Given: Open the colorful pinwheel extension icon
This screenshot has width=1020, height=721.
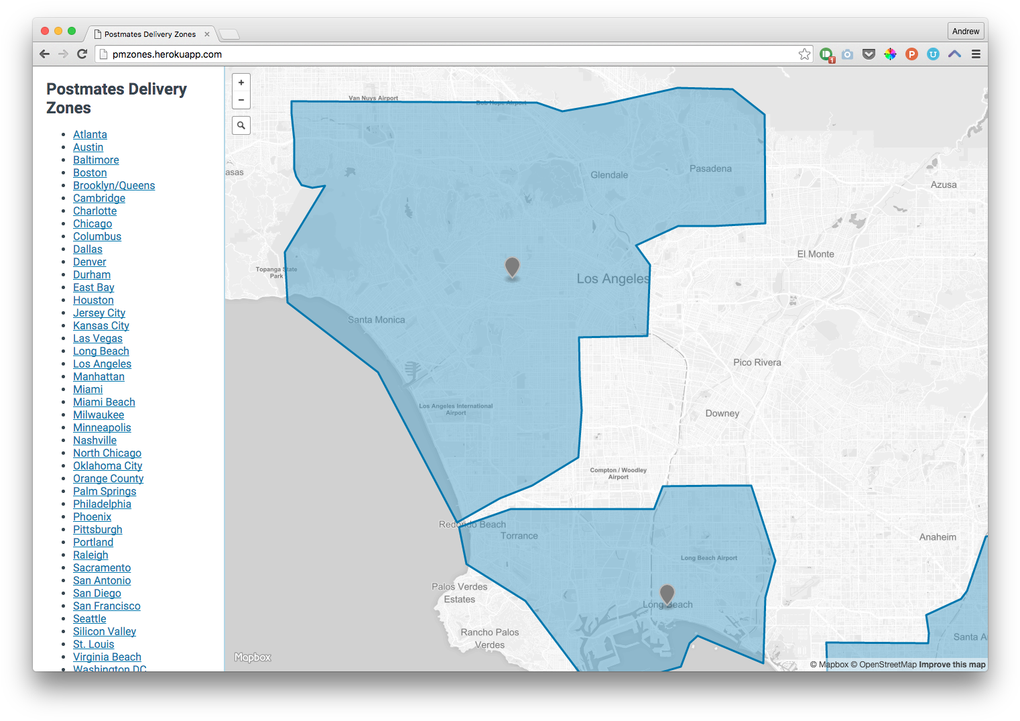Looking at the screenshot, I should 890,54.
